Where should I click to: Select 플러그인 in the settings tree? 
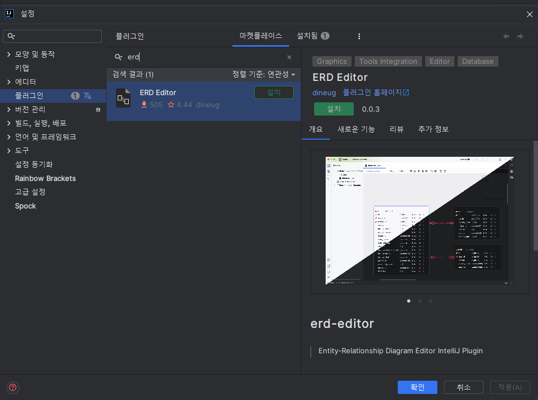tap(53, 96)
